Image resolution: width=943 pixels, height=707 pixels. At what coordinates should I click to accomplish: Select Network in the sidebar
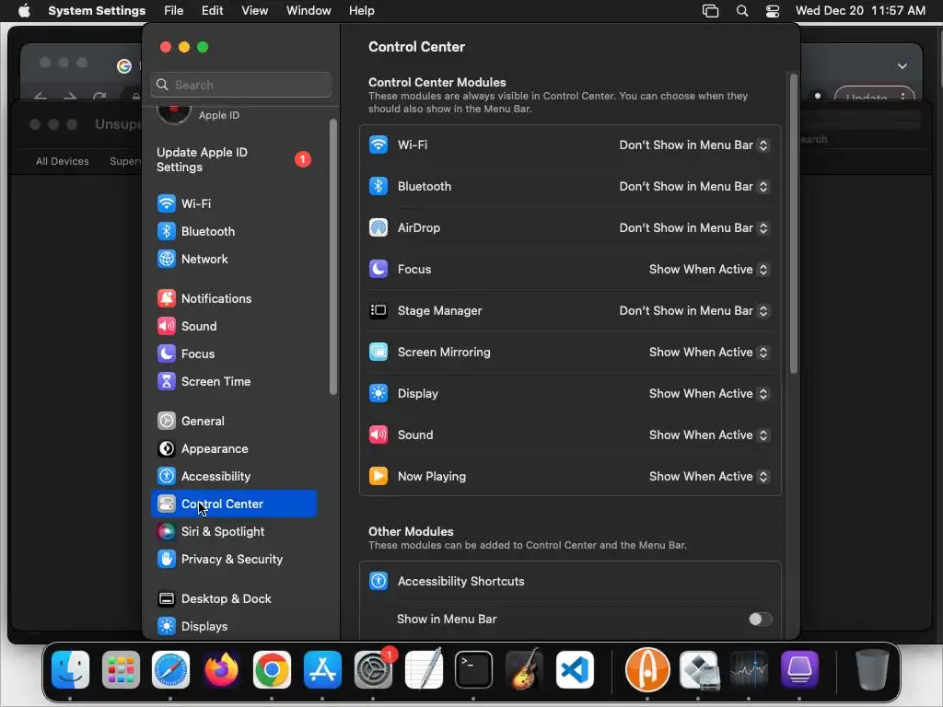click(x=233, y=259)
